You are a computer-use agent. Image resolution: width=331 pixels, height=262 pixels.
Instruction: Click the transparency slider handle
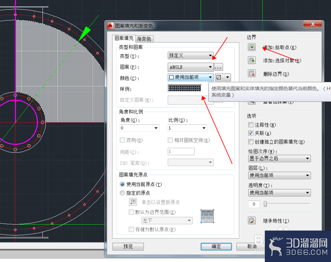(x=265, y=204)
